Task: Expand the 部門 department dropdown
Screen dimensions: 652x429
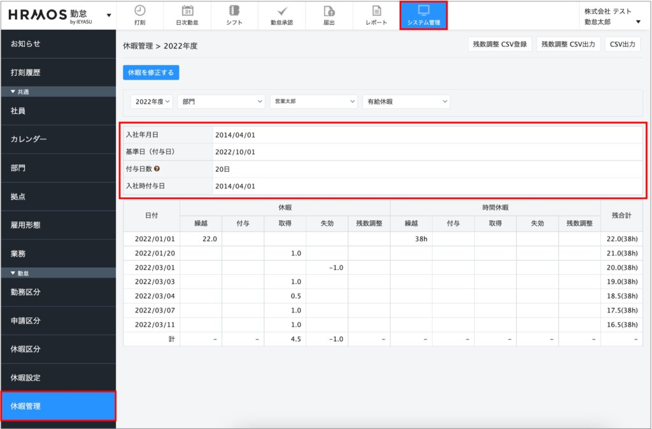Action: (x=221, y=102)
